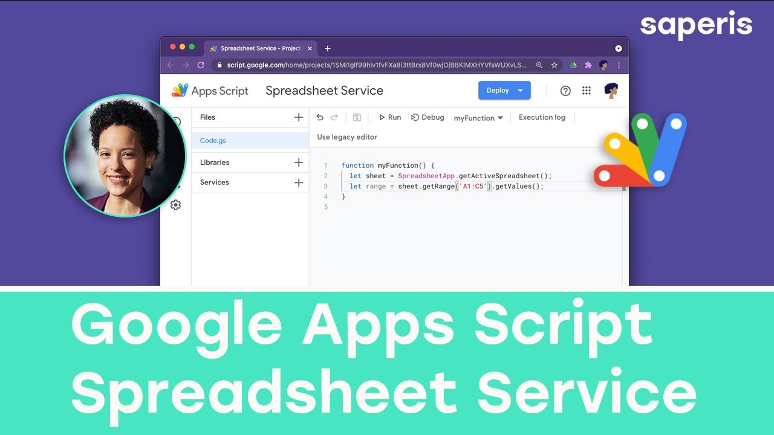774x435 pixels.
Task: Open the tab search dropdown arrow
Action: pos(618,48)
